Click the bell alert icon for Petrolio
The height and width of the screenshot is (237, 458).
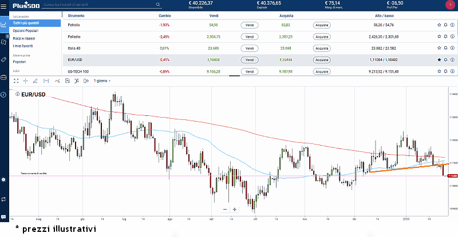click(x=445, y=25)
